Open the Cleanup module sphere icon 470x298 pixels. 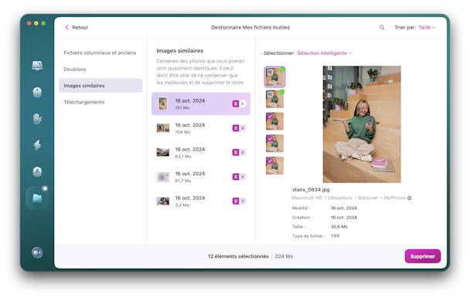coord(37,92)
